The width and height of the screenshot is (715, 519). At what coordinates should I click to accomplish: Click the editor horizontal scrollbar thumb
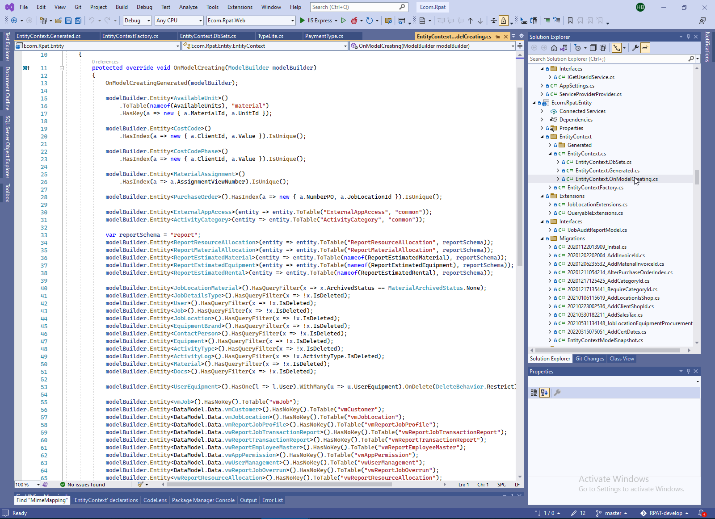coord(280,485)
